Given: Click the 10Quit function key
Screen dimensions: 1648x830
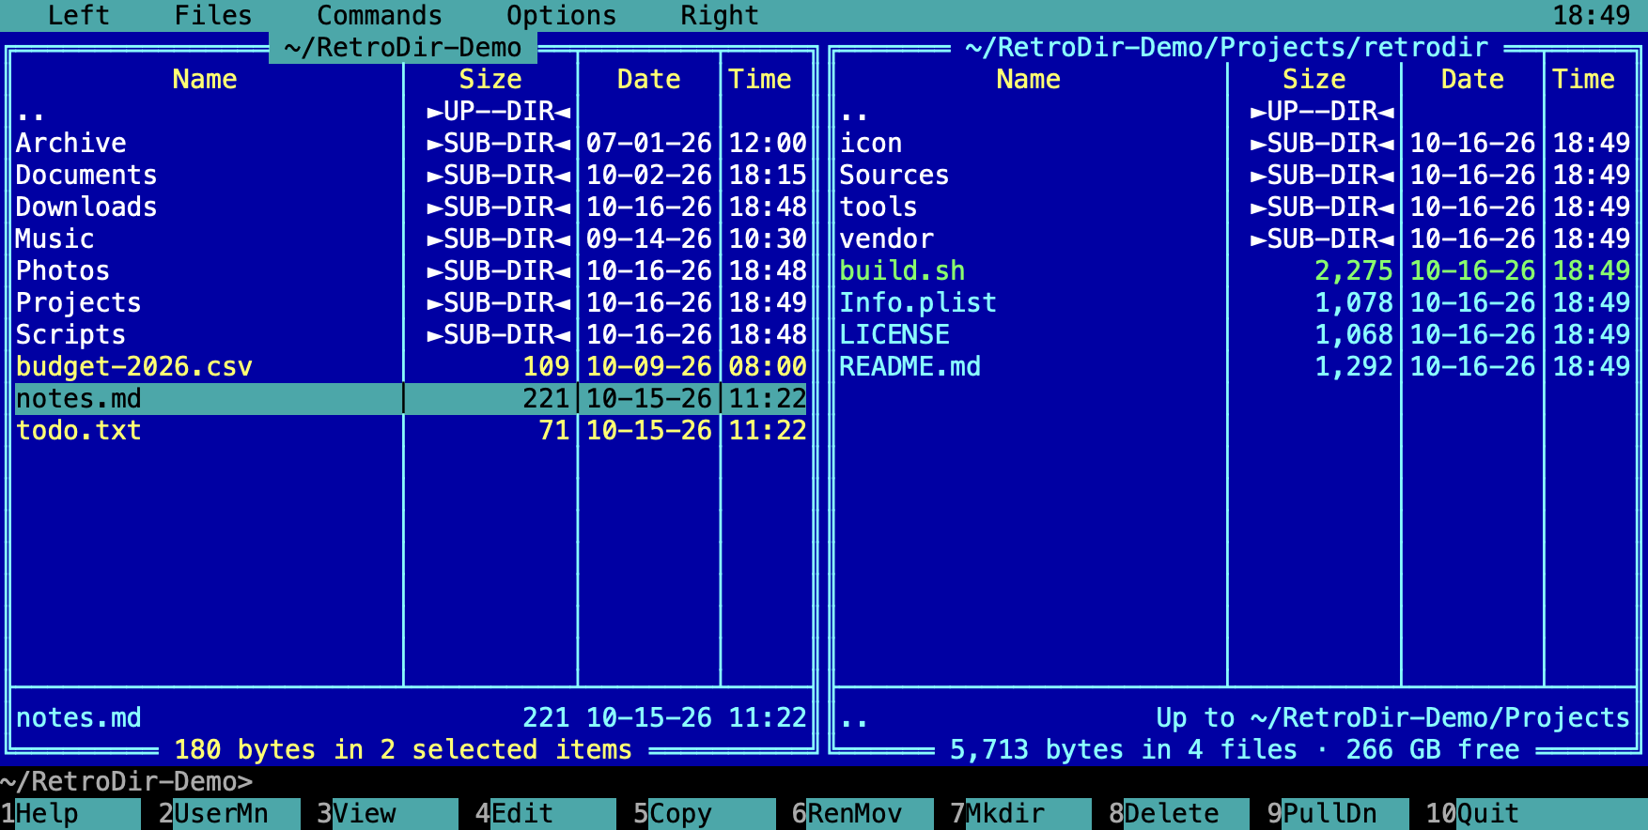Looking at the screenshot, I should (1536, 813).
